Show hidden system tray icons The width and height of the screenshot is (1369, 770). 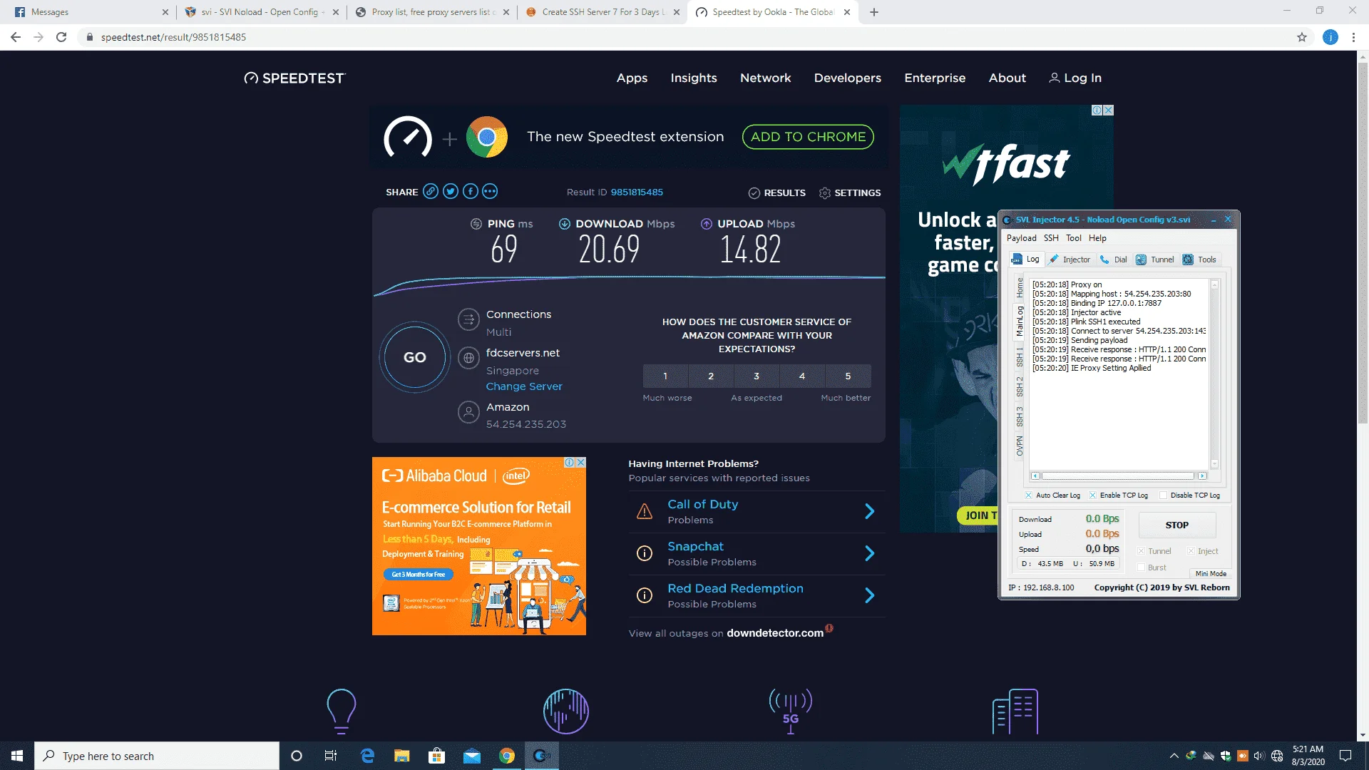coord(1174,756)
